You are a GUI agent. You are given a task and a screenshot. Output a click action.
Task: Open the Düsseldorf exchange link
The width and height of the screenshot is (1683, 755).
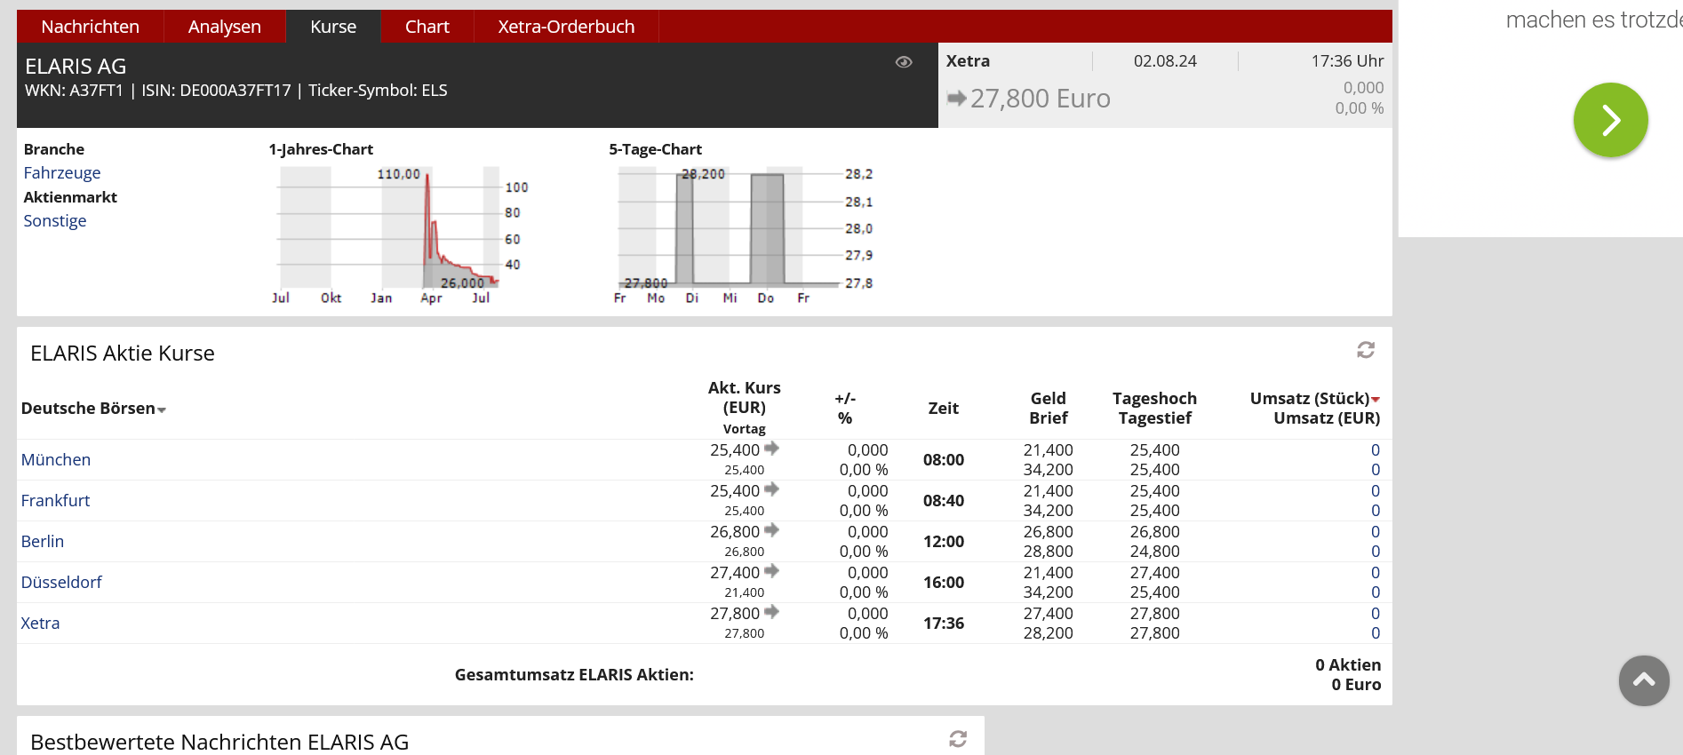coord(61,583)
